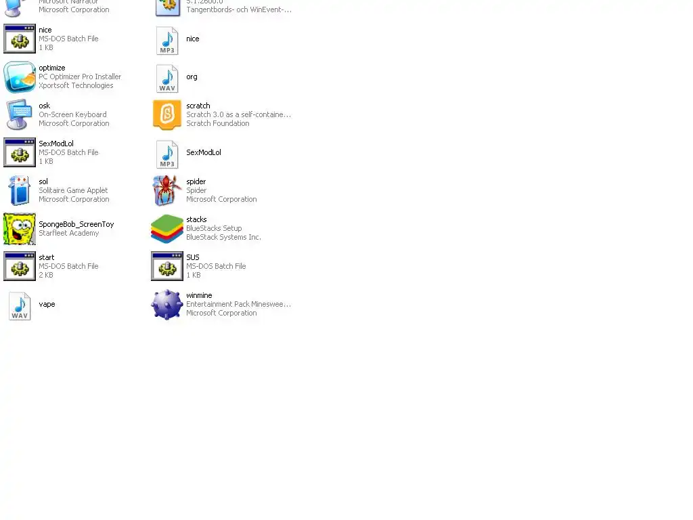
Task: Click the stacks BlueStacks layered icon
Action: 167,229
